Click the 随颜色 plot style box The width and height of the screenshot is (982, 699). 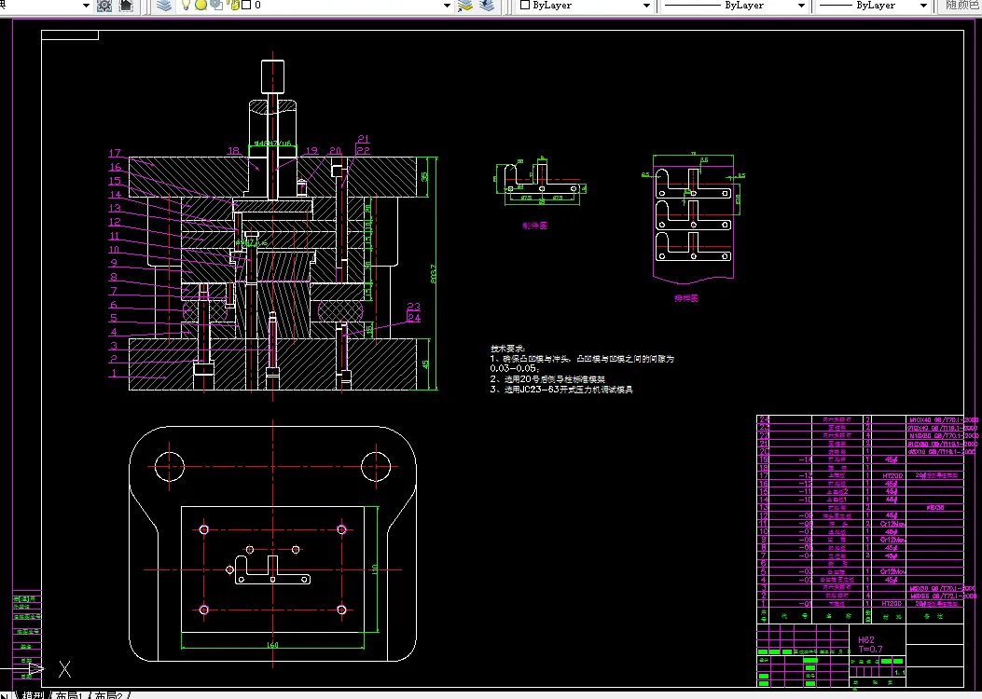[961, 6]
